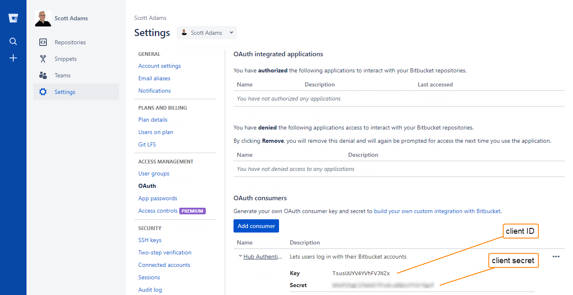Click the Bitbucket logo icon
The height and width of the screenshot is (295, 573).
pyautogui.click(x=13, y=18)
